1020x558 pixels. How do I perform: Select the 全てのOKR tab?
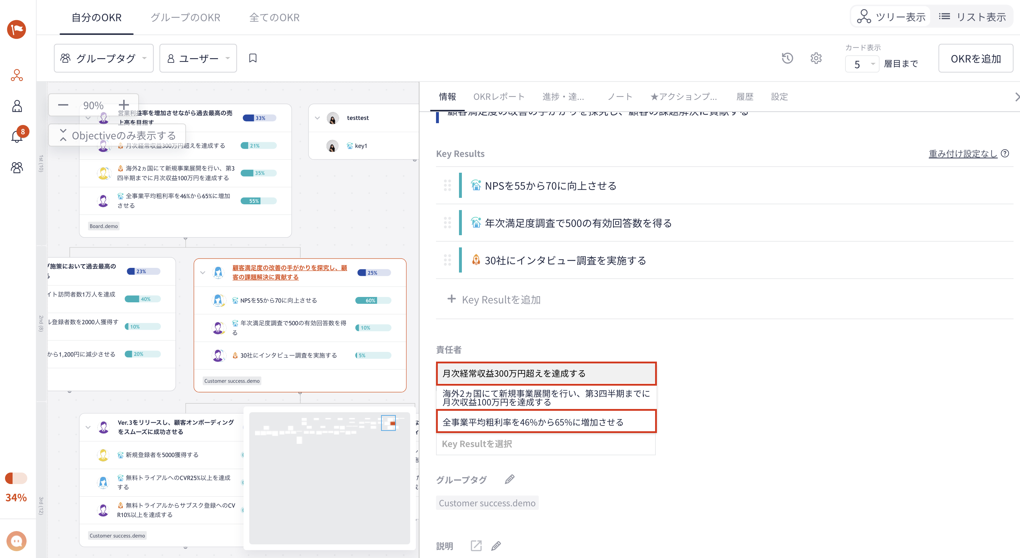(274, 17)
